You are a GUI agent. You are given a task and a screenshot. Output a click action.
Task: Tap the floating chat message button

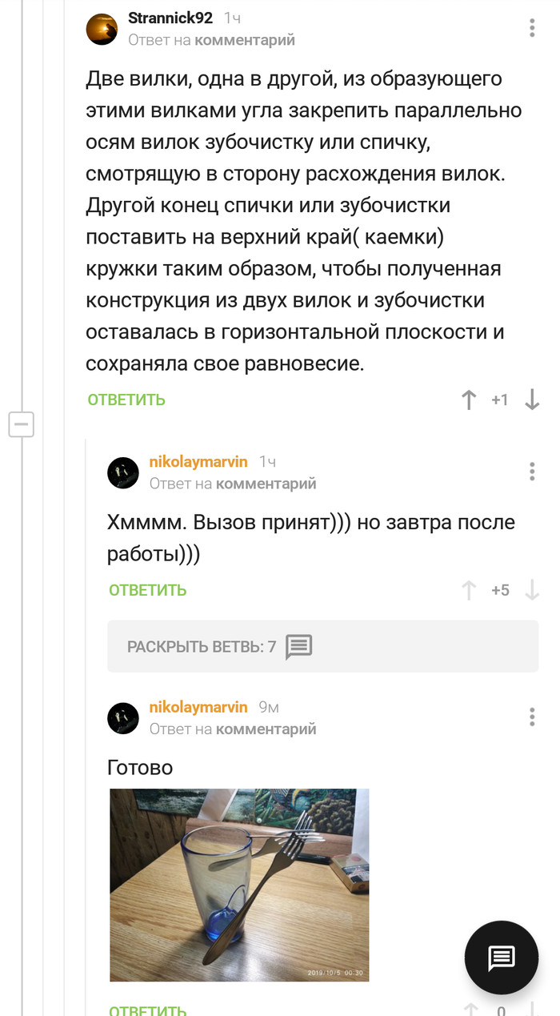502,958
